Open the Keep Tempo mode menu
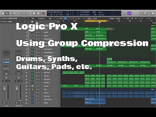The image size is (156, 117). (84, 15)
